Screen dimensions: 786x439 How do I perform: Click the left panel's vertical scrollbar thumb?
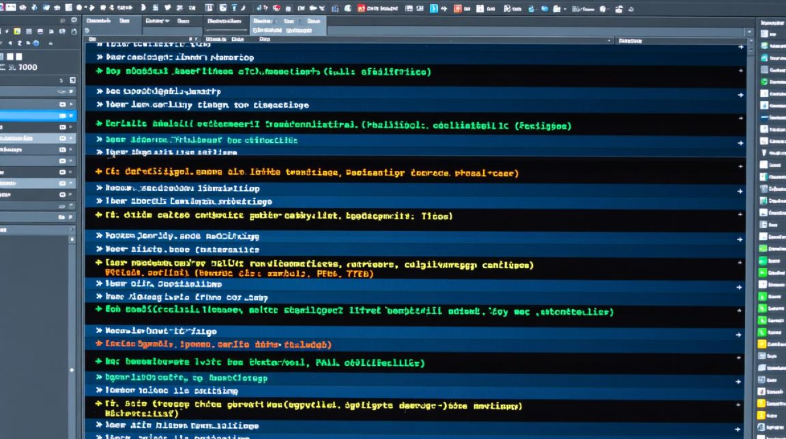[73, 370]
